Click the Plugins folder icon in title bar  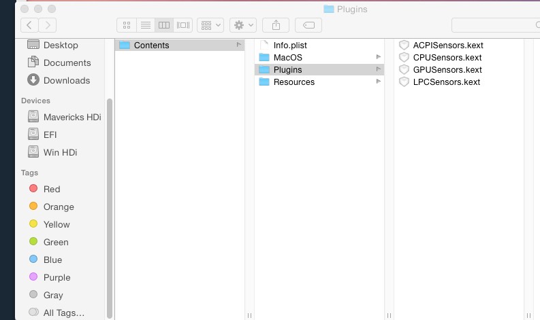coord(329,9)
